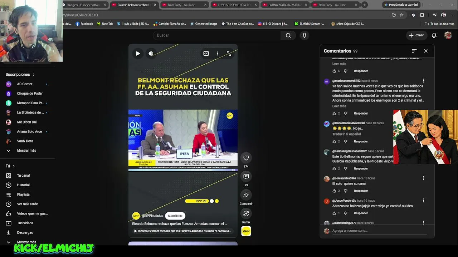Dislike the comment with 6 likes

(x=345, y=71)
